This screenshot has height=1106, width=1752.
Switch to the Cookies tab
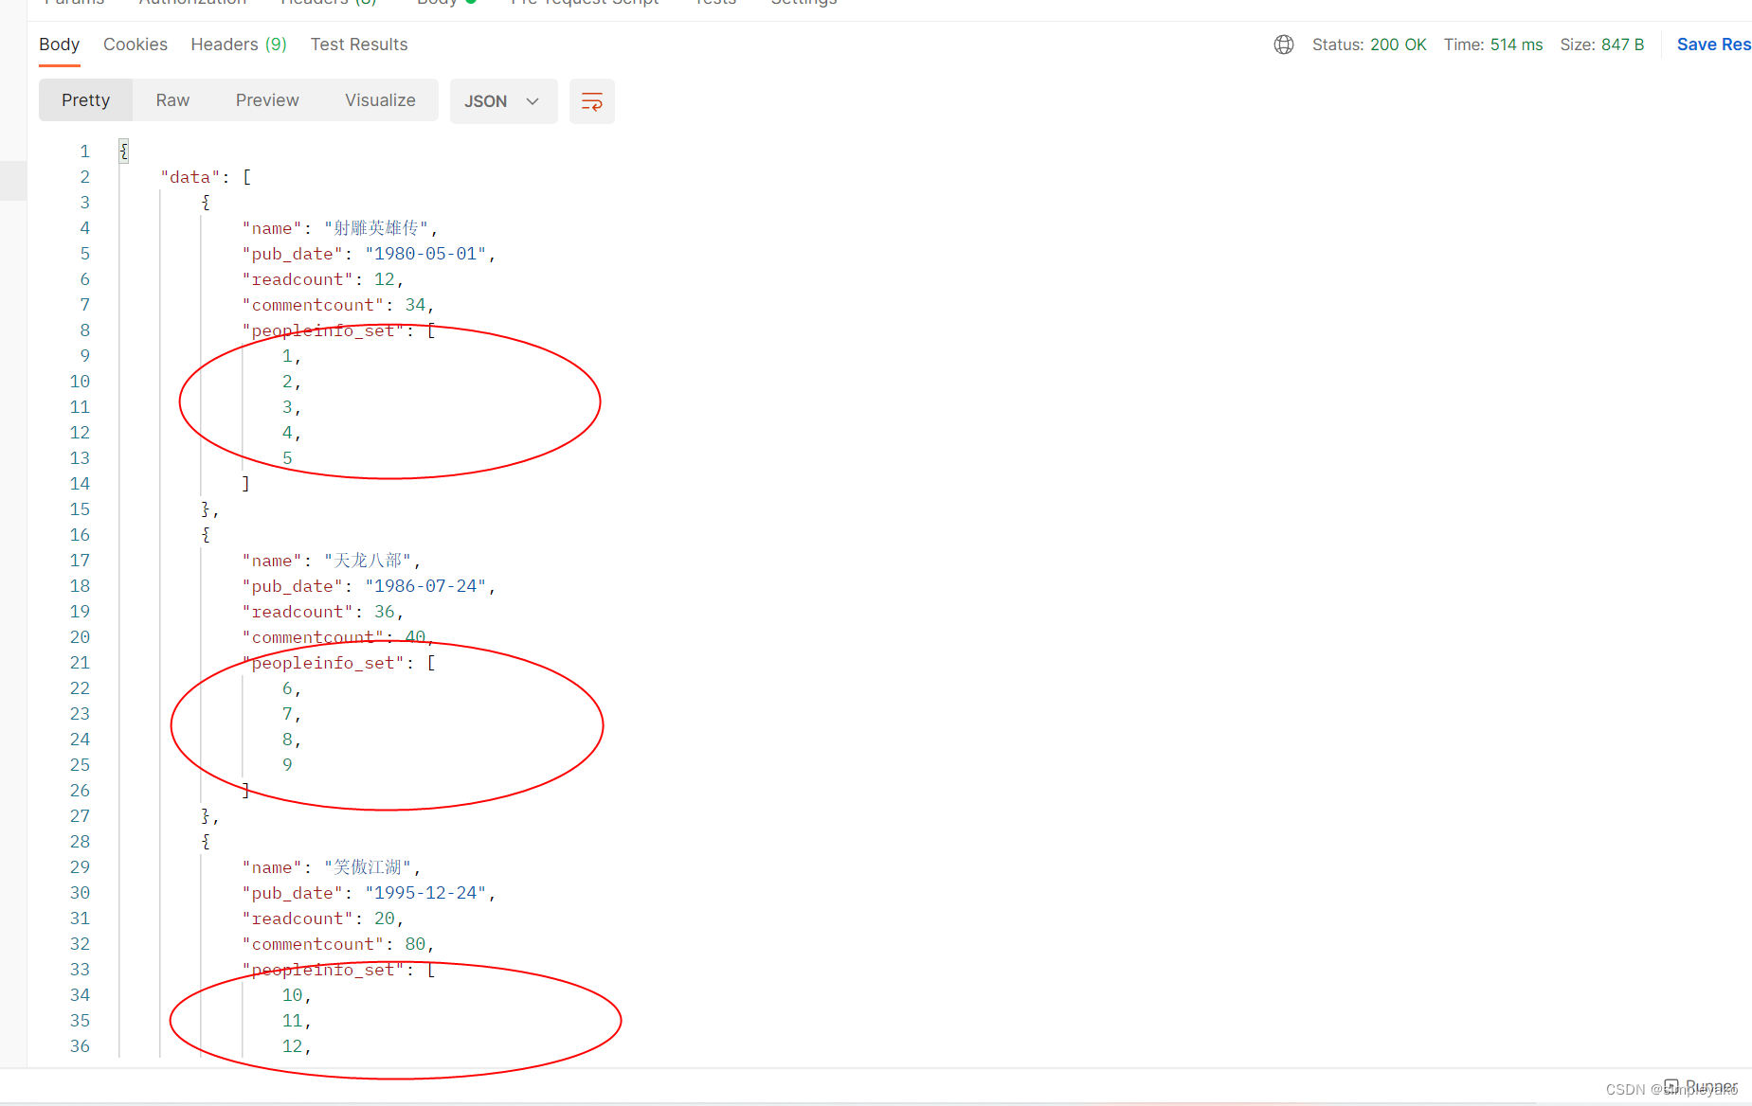135,45
